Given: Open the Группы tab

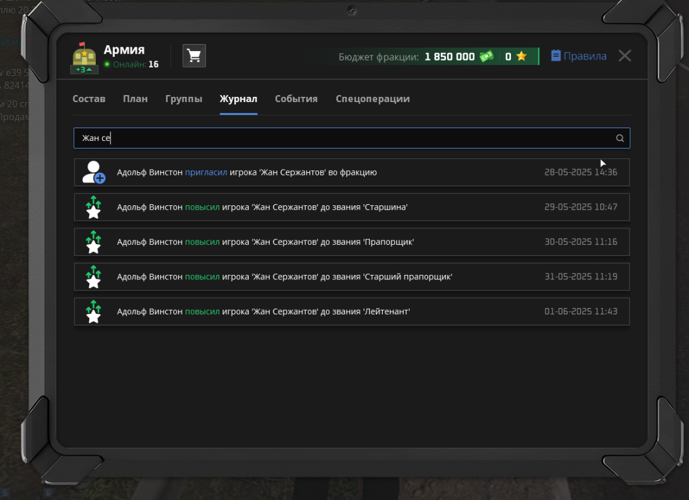Looking at the screenshot, I should click(x=184, y=99).
